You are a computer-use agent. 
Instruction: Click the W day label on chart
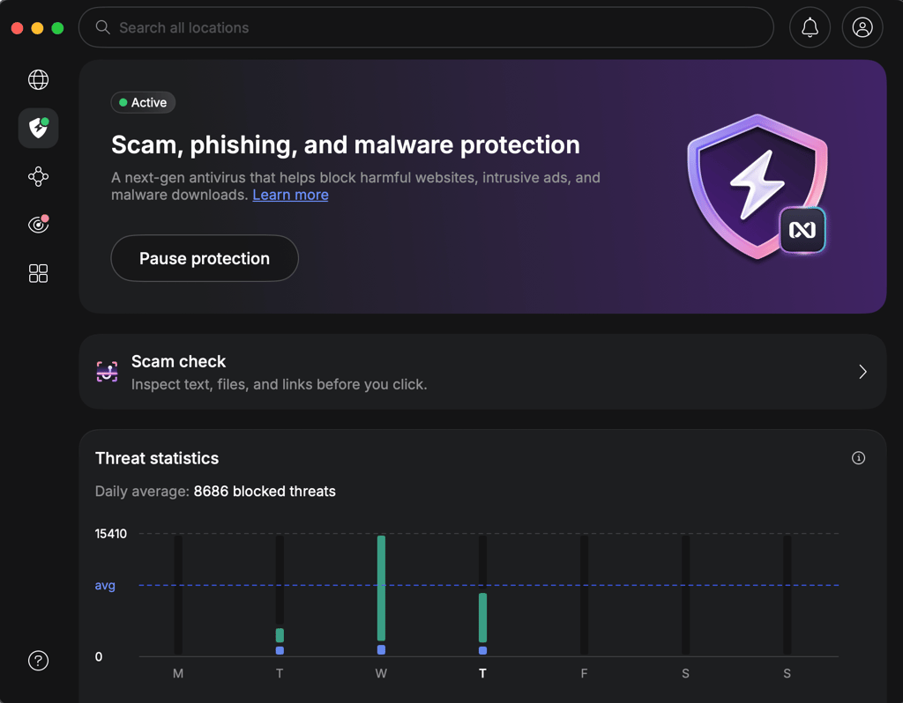pos(381,673)
